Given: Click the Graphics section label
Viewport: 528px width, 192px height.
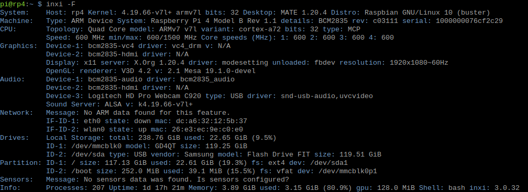Looking at the screenshot, I should [x=19, y=46].
